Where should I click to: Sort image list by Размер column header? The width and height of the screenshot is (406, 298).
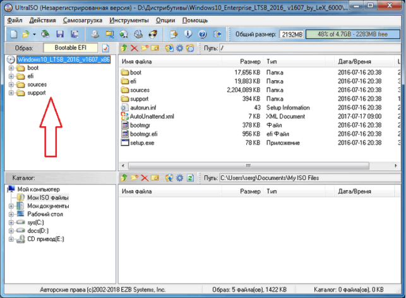tap(242, 62)
